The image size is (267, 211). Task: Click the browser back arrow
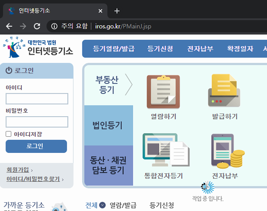click(9, 26)
